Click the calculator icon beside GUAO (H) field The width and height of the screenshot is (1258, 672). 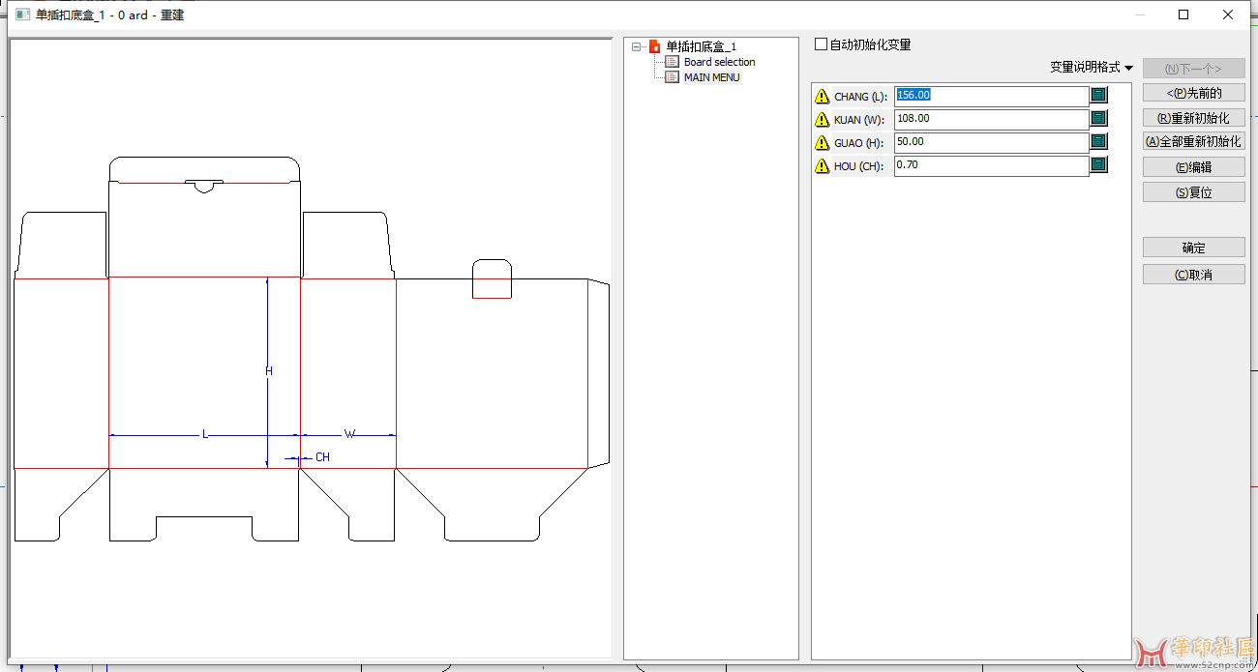pos(1098,141)
